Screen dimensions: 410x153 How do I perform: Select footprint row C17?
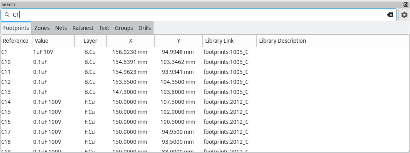coord(205,132)
